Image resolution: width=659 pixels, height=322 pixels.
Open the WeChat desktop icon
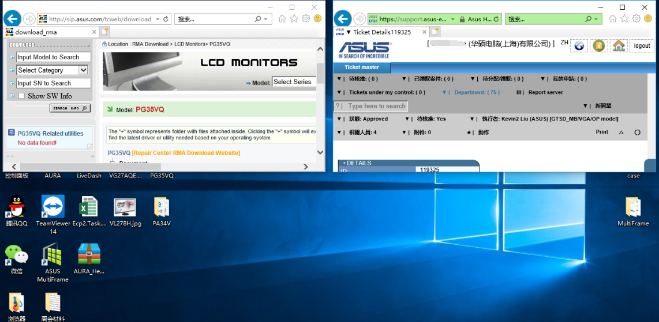tap(16, 260)
